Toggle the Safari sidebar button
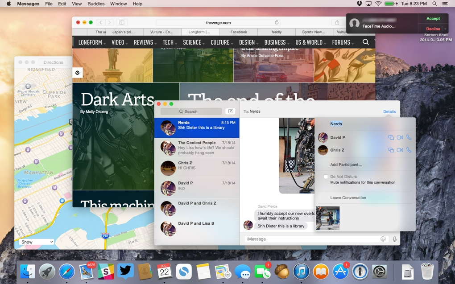 coord(122,22)
